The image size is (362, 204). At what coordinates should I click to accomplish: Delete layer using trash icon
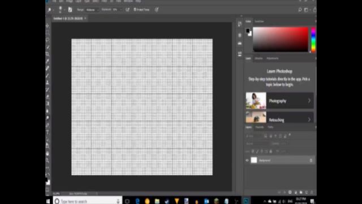(312, 192)
